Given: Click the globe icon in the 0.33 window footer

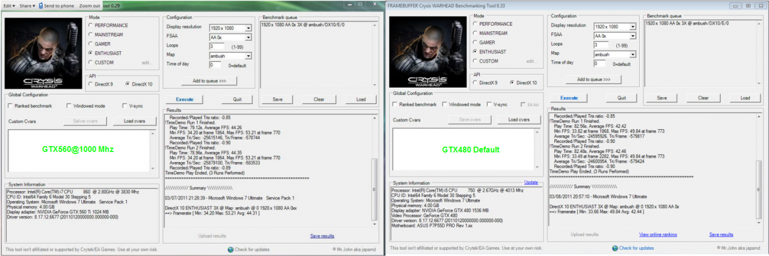Looking at the screenshot, I should (615, 248).
